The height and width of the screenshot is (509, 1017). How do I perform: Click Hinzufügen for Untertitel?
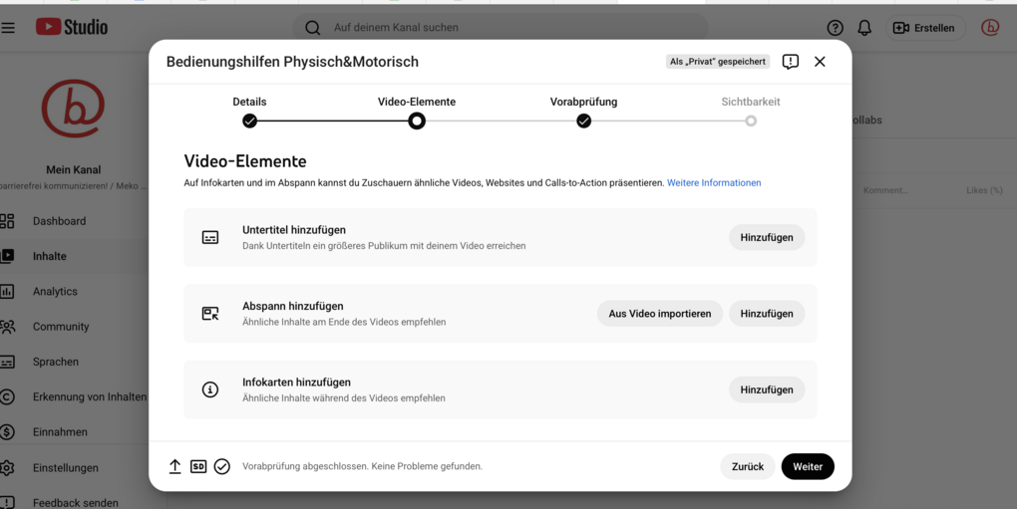767,237
